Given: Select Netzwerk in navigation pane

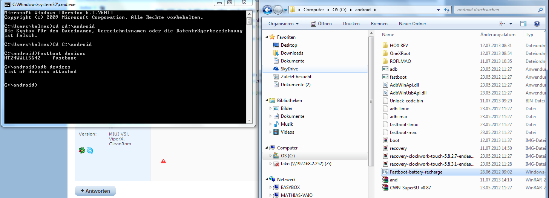Looking at the screenshot, I should [x=286, y=180].
